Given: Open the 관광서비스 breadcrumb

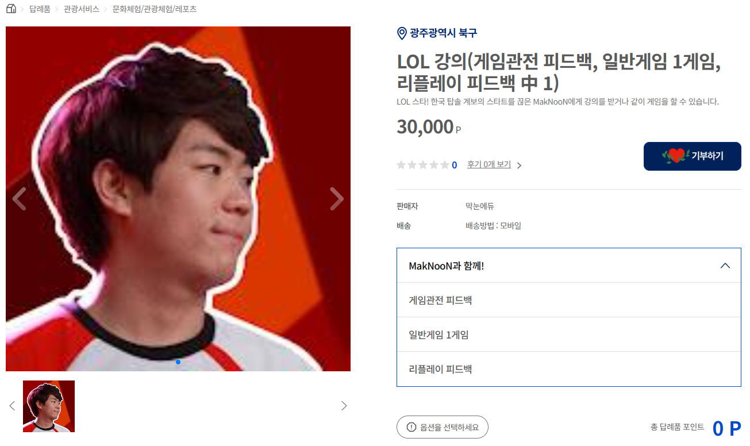Looking at the screenshot, I should click(81, 9).
